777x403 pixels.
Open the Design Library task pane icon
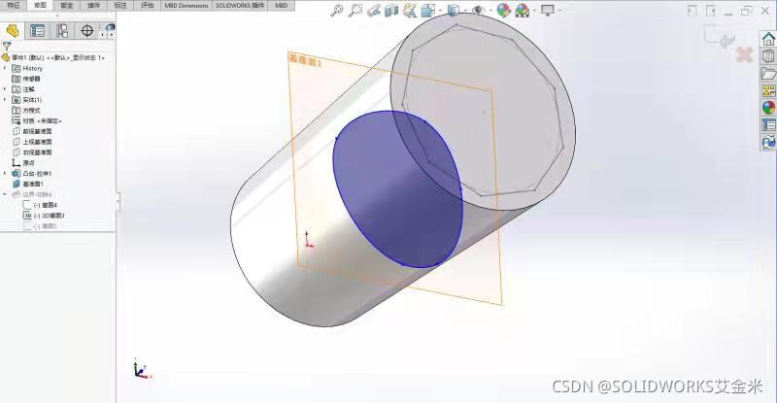768,56
